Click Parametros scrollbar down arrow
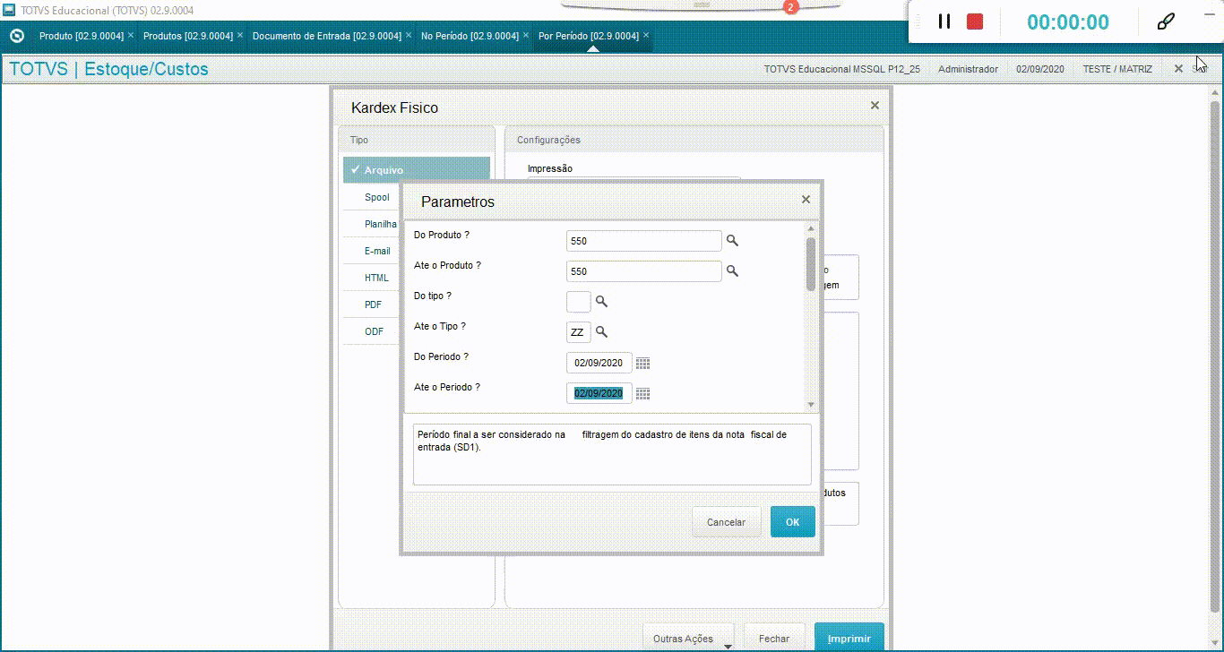1224x652 pixels. (811, 406)
